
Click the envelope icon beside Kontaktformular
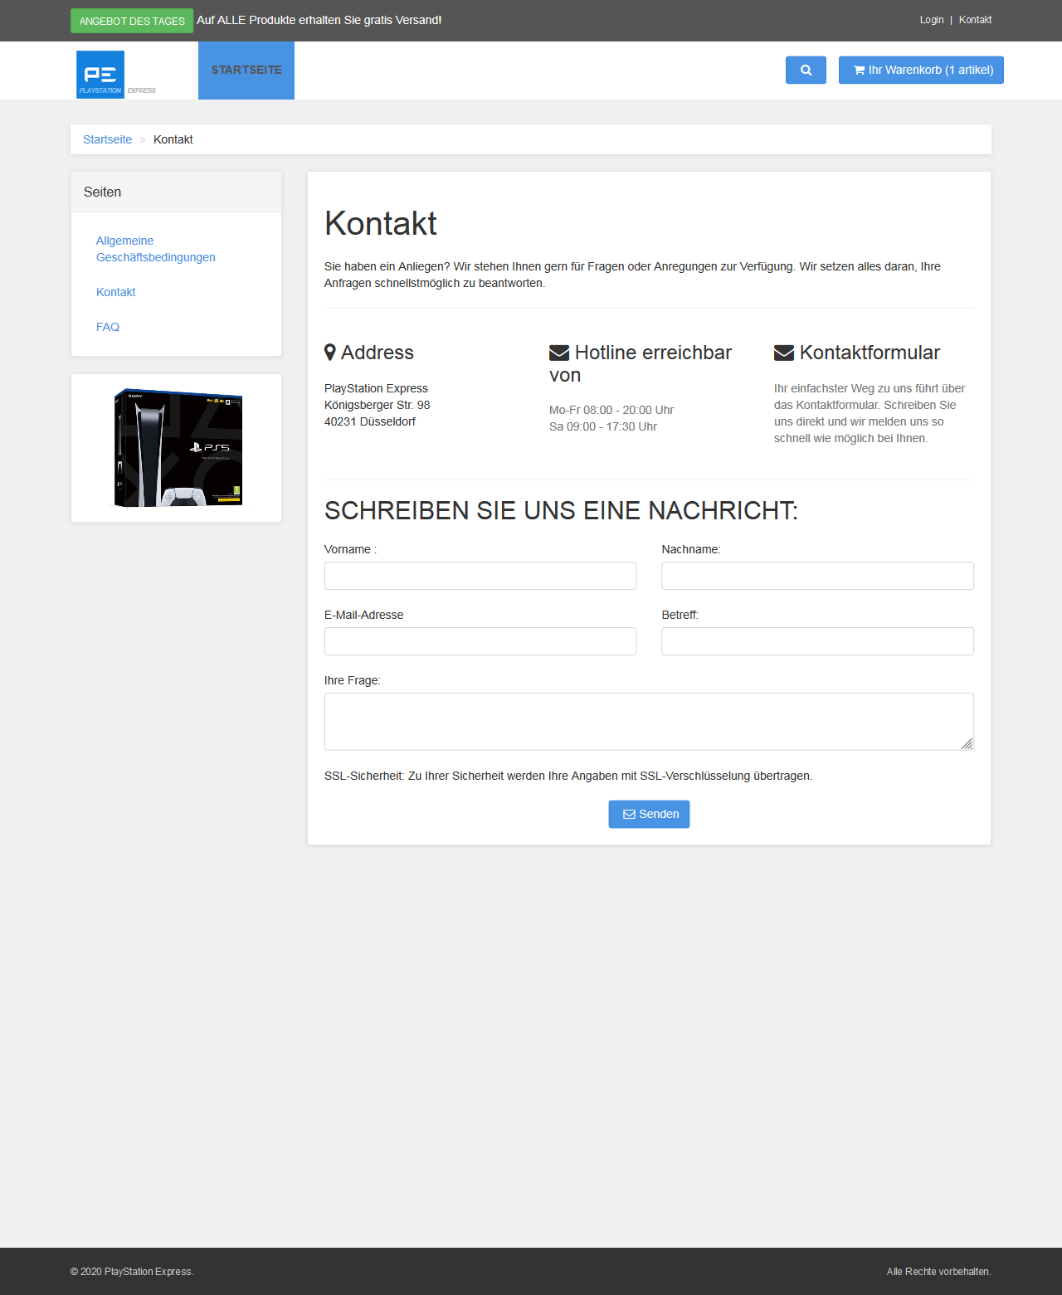click(784, 353)
